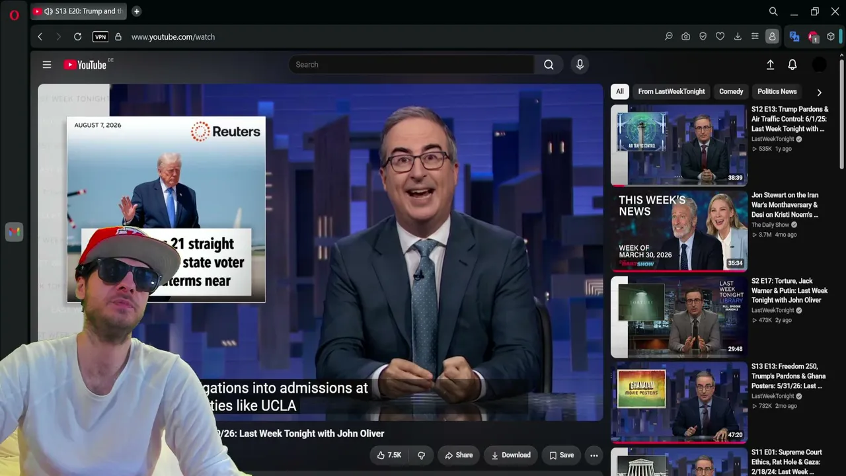
Task: Select the From LastWeekTonight chip
Action: click(672, 91)
